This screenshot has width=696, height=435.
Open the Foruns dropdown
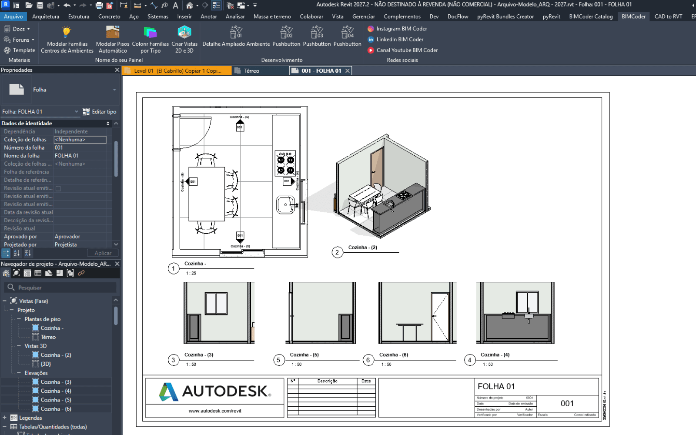pyautogui.click(x=19, y=40)
